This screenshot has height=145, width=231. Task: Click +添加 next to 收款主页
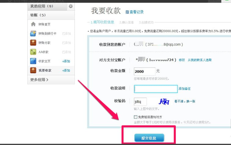point(66,61)
